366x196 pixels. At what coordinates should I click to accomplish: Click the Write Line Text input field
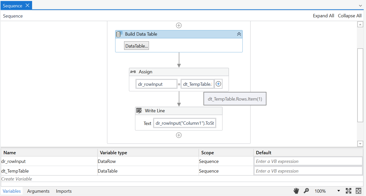click(x=185, y=123)
